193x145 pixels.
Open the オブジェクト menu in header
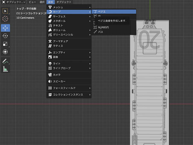click(x=64, y=2)
